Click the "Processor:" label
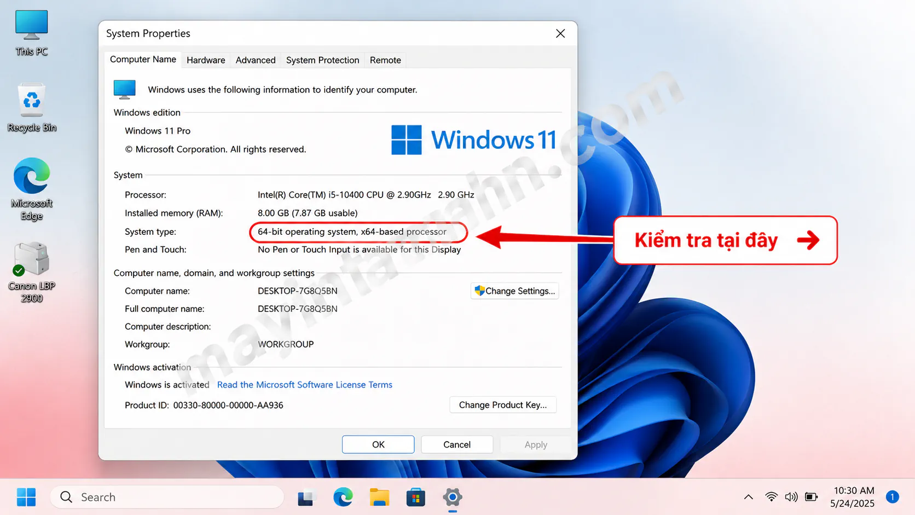The width and height of the screenshot is (915, 515). tap(146, 195)
